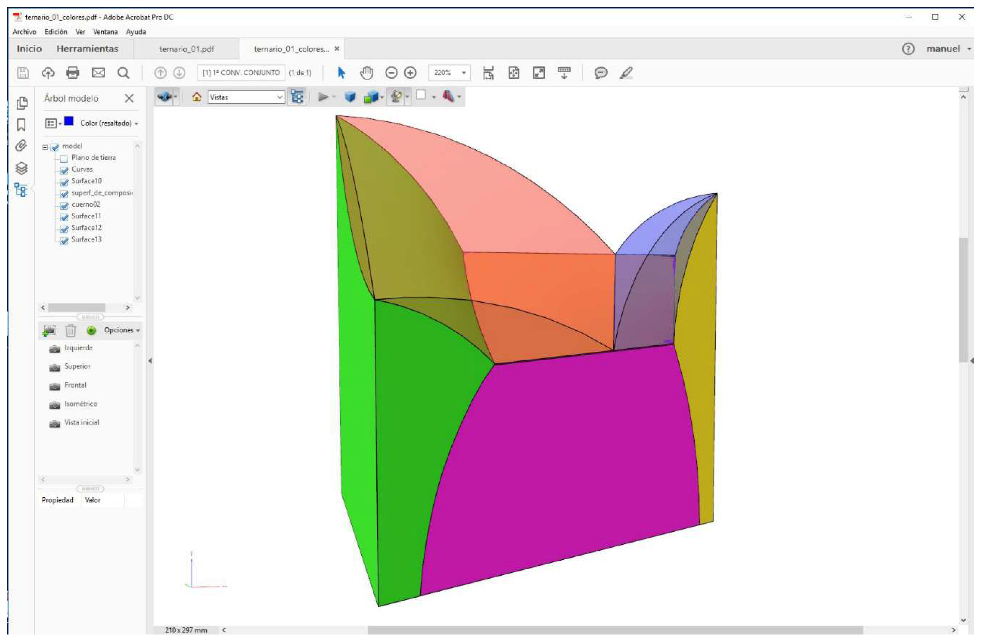
Task: Collapse the model tree node
Action: coord(45,147)
